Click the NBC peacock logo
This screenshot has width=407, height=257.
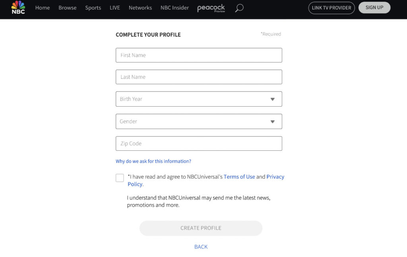pos(17,8)
